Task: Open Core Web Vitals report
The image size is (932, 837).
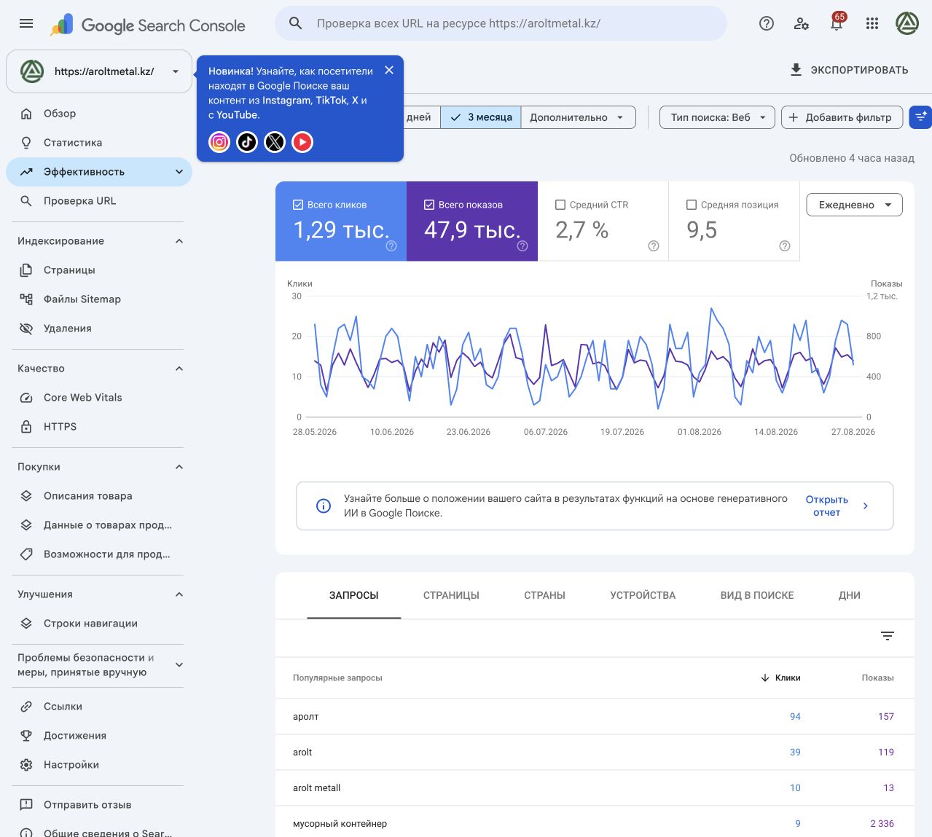Action: [x=99, y=398]
